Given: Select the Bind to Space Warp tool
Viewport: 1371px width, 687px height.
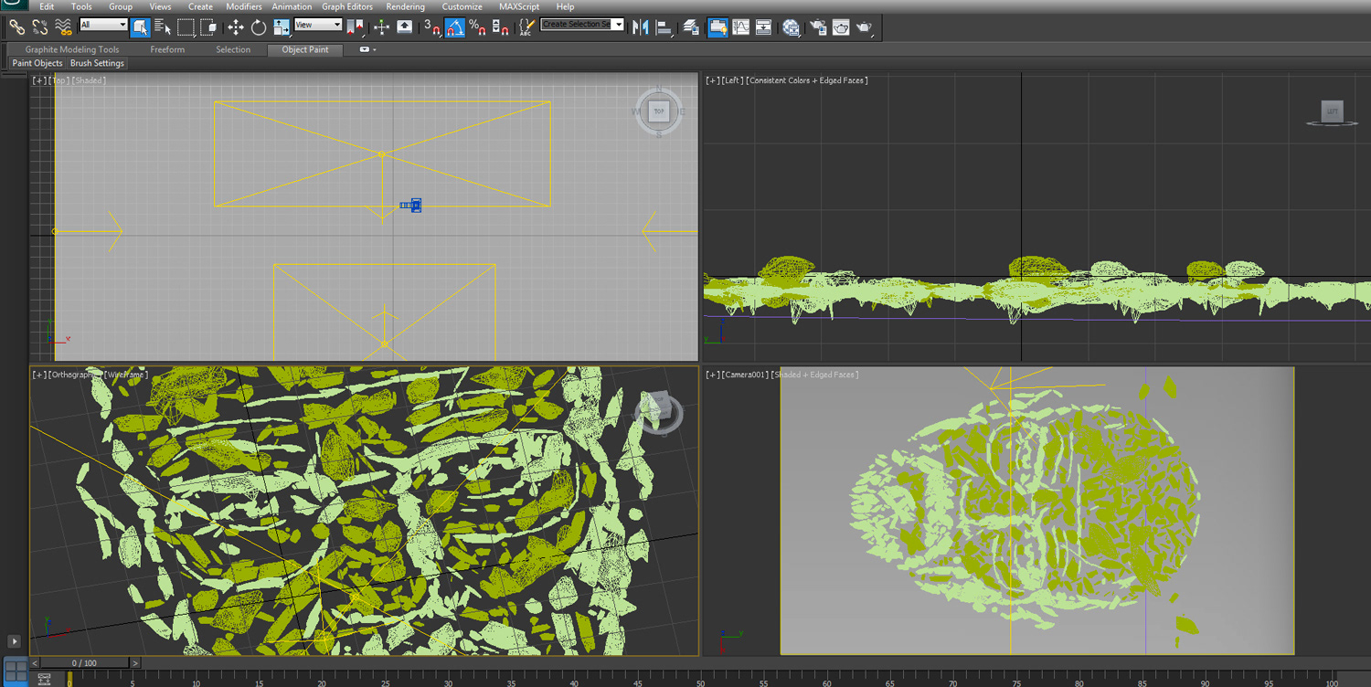Looking at the screenshot, I should tap(63, 27).
